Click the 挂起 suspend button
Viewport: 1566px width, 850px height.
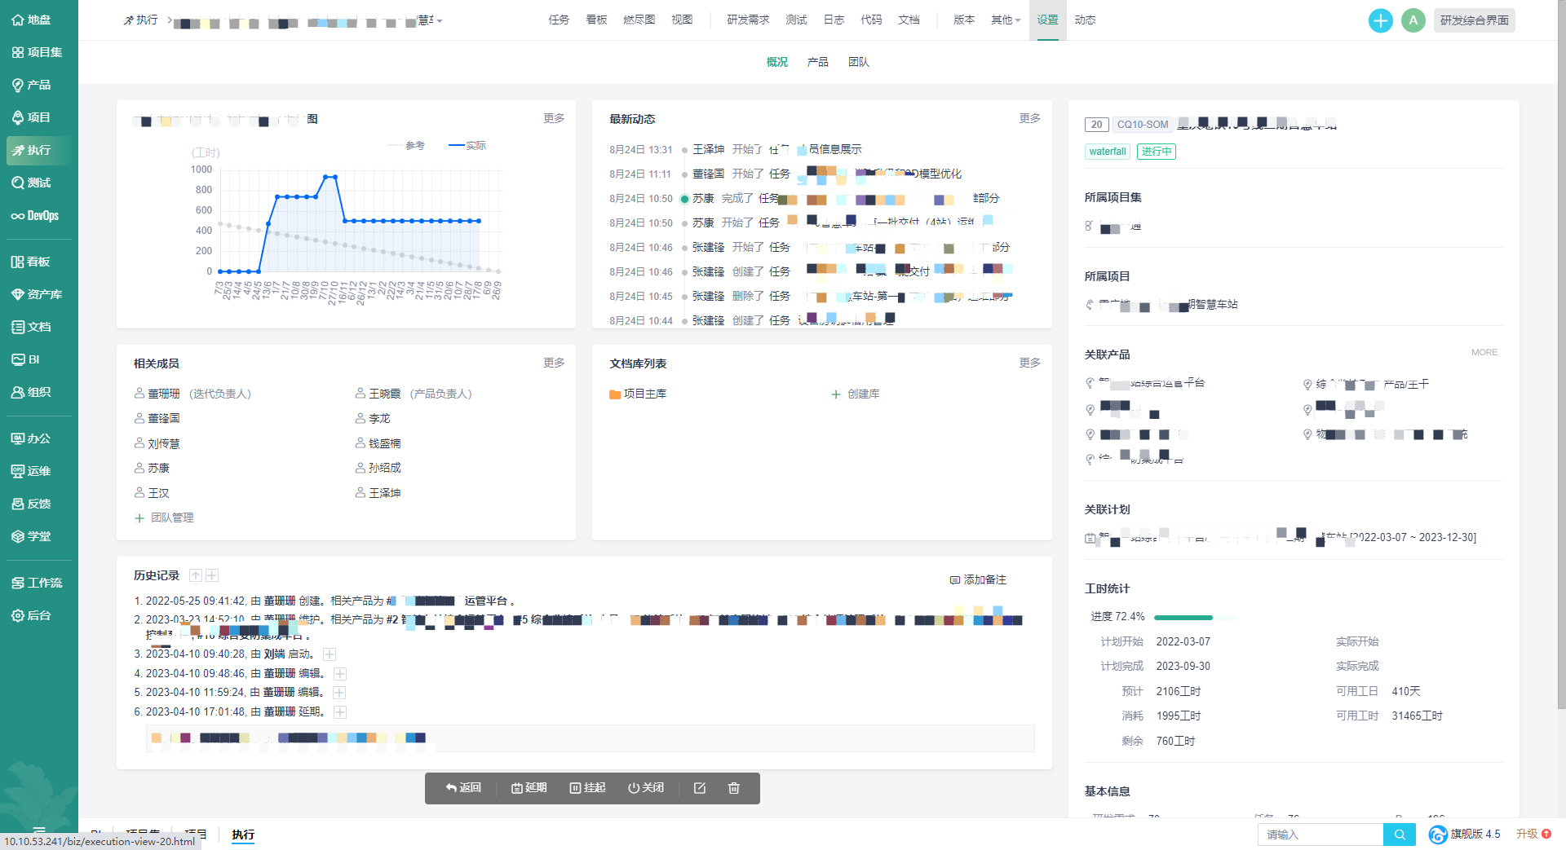point(587,788)
